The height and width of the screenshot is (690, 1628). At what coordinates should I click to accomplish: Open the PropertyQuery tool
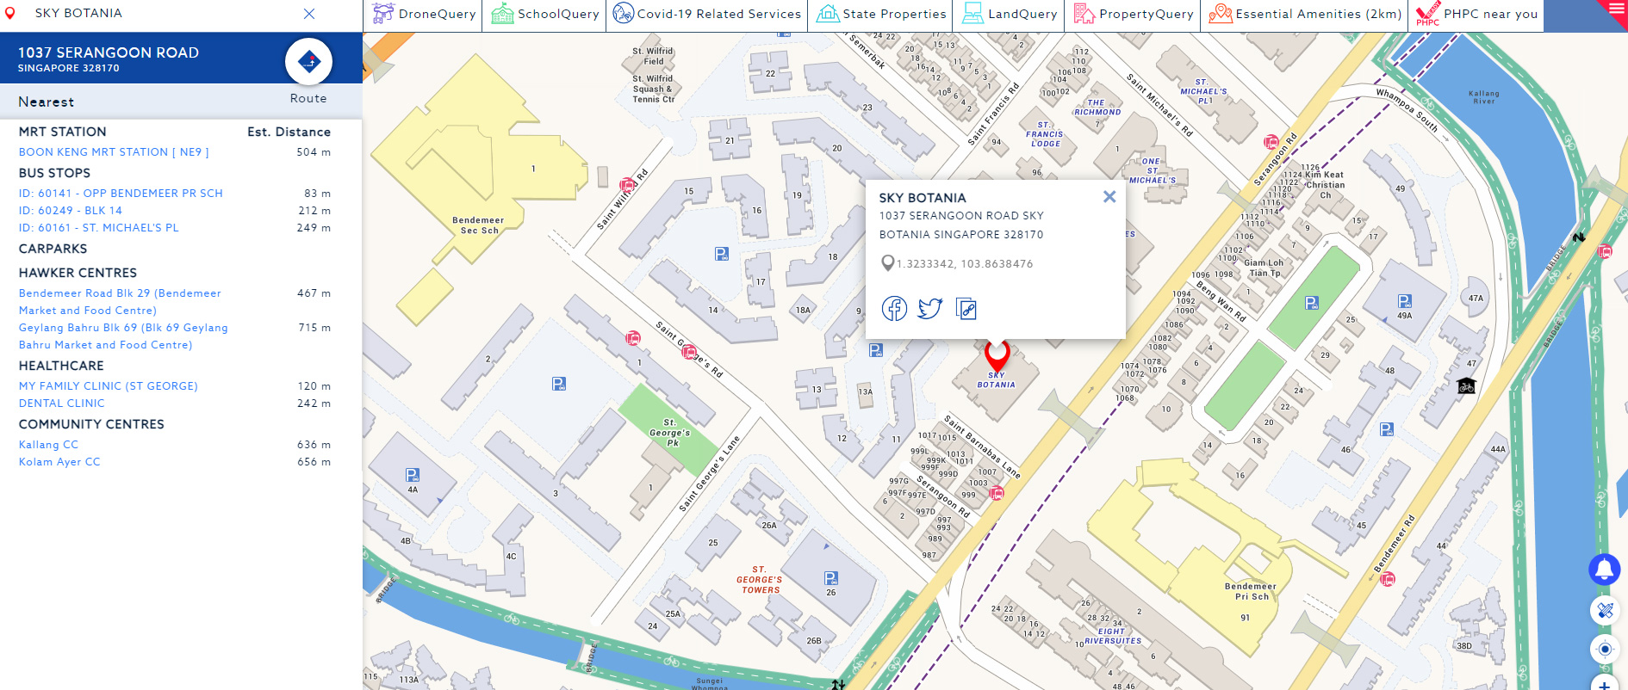point(1133,14)
